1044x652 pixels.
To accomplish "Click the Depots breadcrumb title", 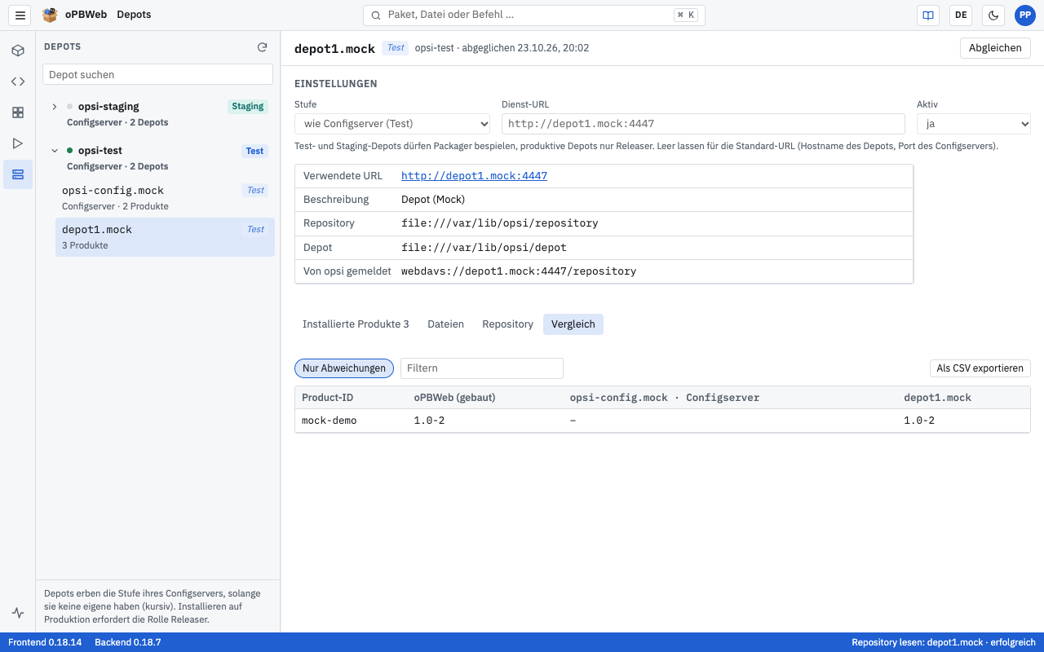I will [134, 15].
